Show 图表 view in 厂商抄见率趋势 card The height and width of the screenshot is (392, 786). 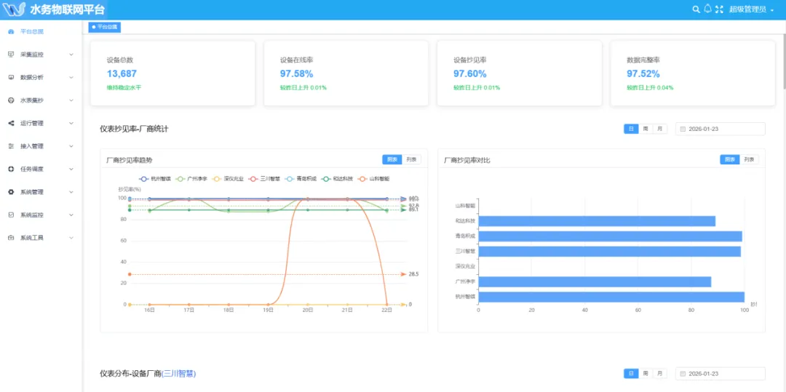(392, 160)
